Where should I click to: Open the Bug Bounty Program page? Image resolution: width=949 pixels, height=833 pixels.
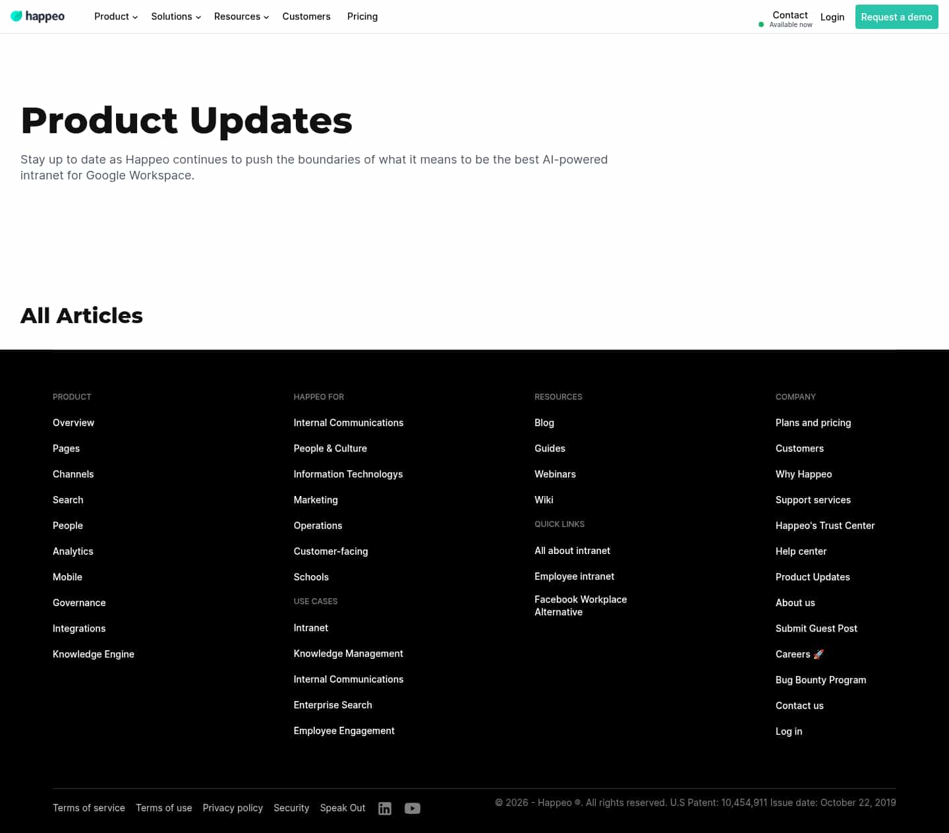coord(820,679)
